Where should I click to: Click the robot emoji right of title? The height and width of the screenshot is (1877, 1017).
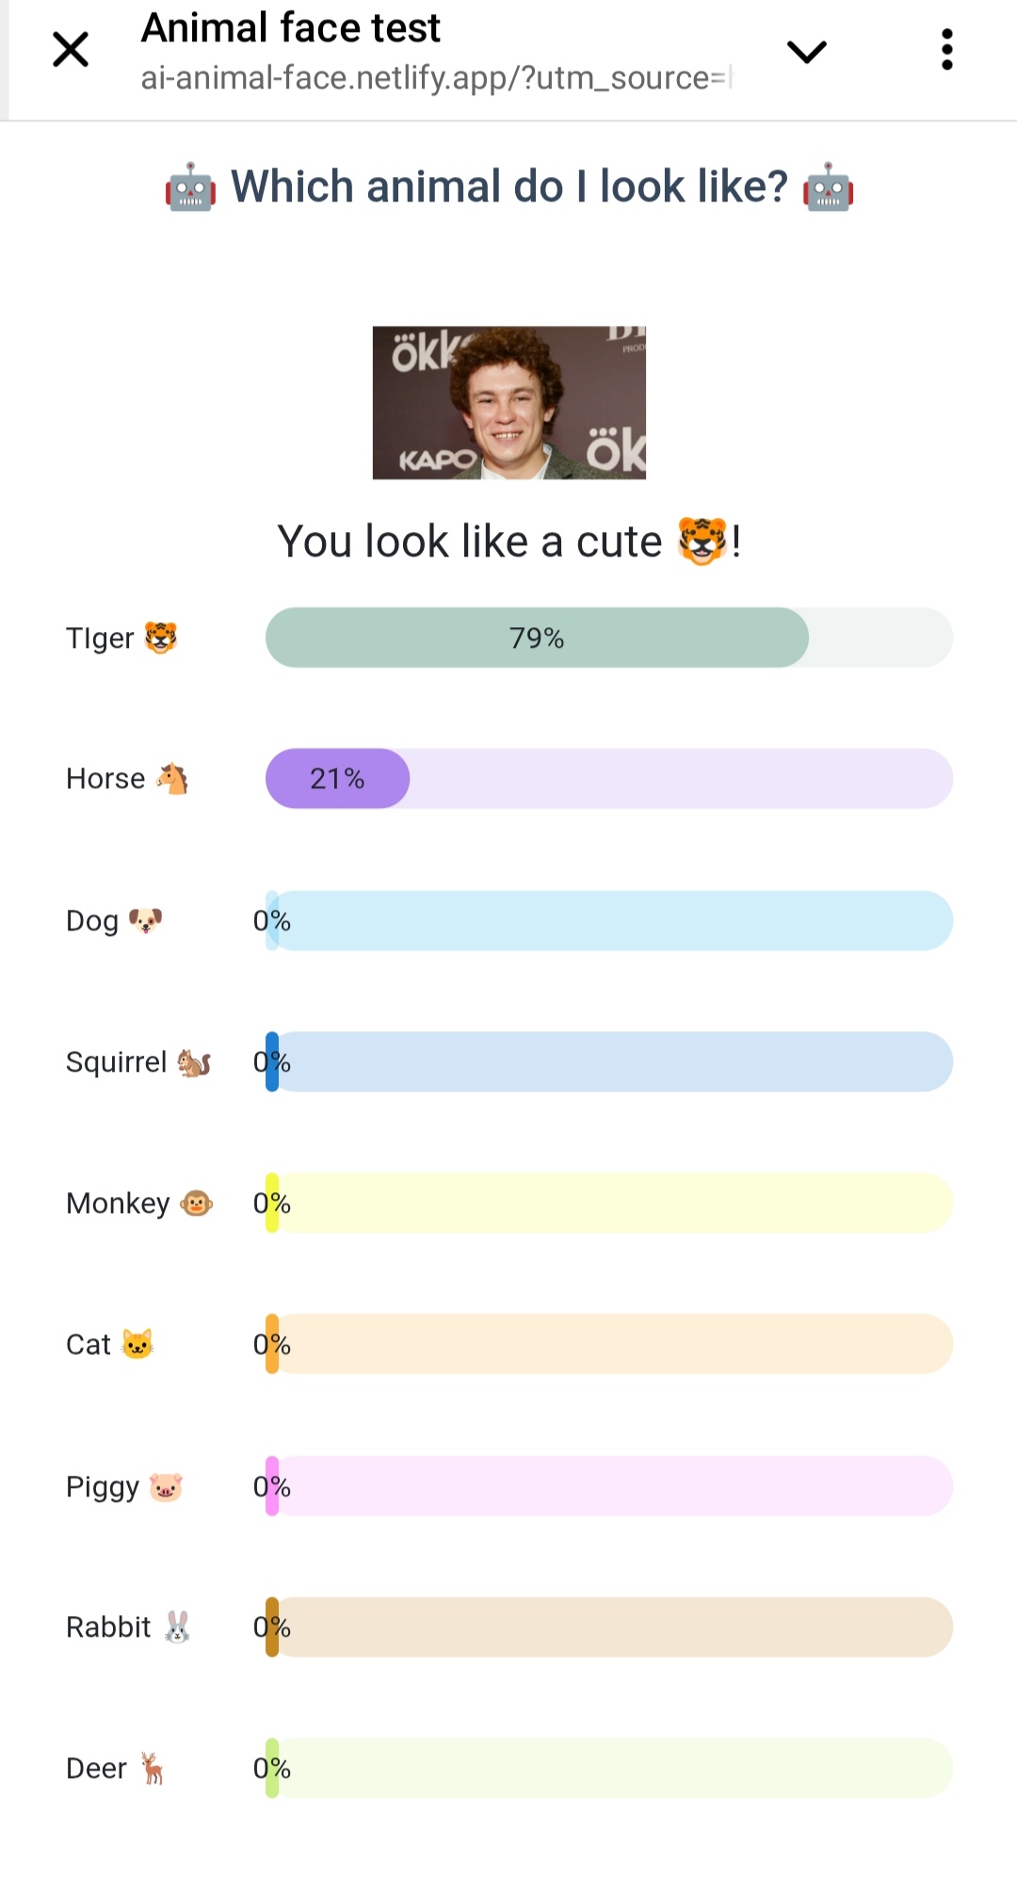(x=828, y=187)
